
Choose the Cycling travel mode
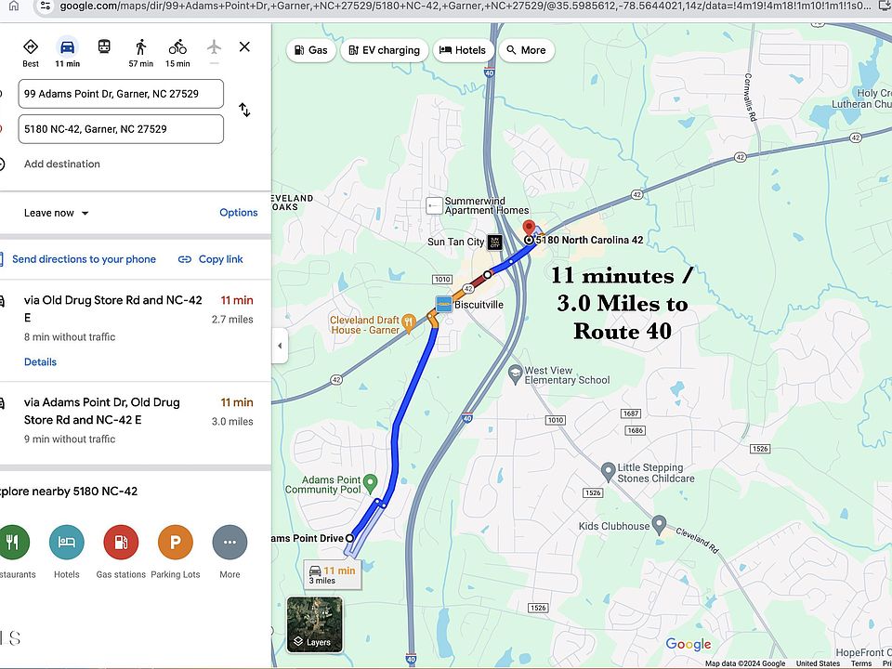(177, 47)
